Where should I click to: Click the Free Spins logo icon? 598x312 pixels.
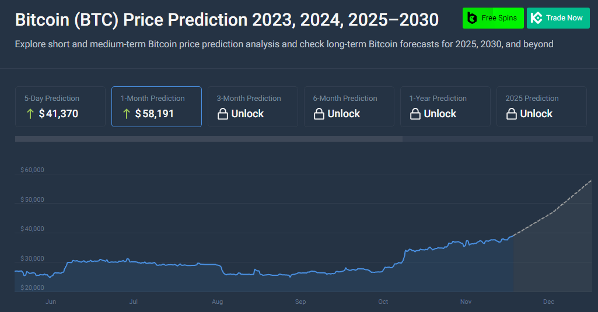(x=472, y=18)
